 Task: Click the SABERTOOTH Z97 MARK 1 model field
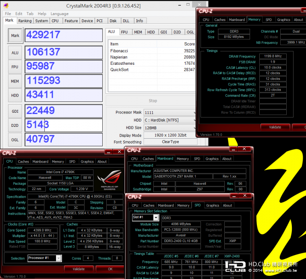click(x=183, y=176)
